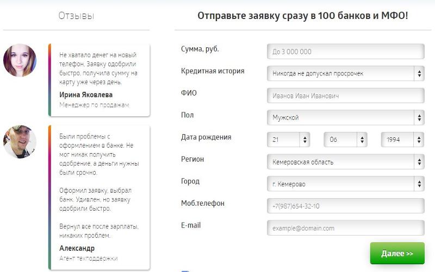This screenshot has height=272, width=435.
Task: Click the name Ирина Яковлева
Action: click(x=86, y=94)
